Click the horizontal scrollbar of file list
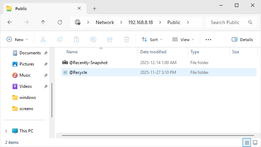The height and width of the screenshot is (147, 261). [158, 136]
